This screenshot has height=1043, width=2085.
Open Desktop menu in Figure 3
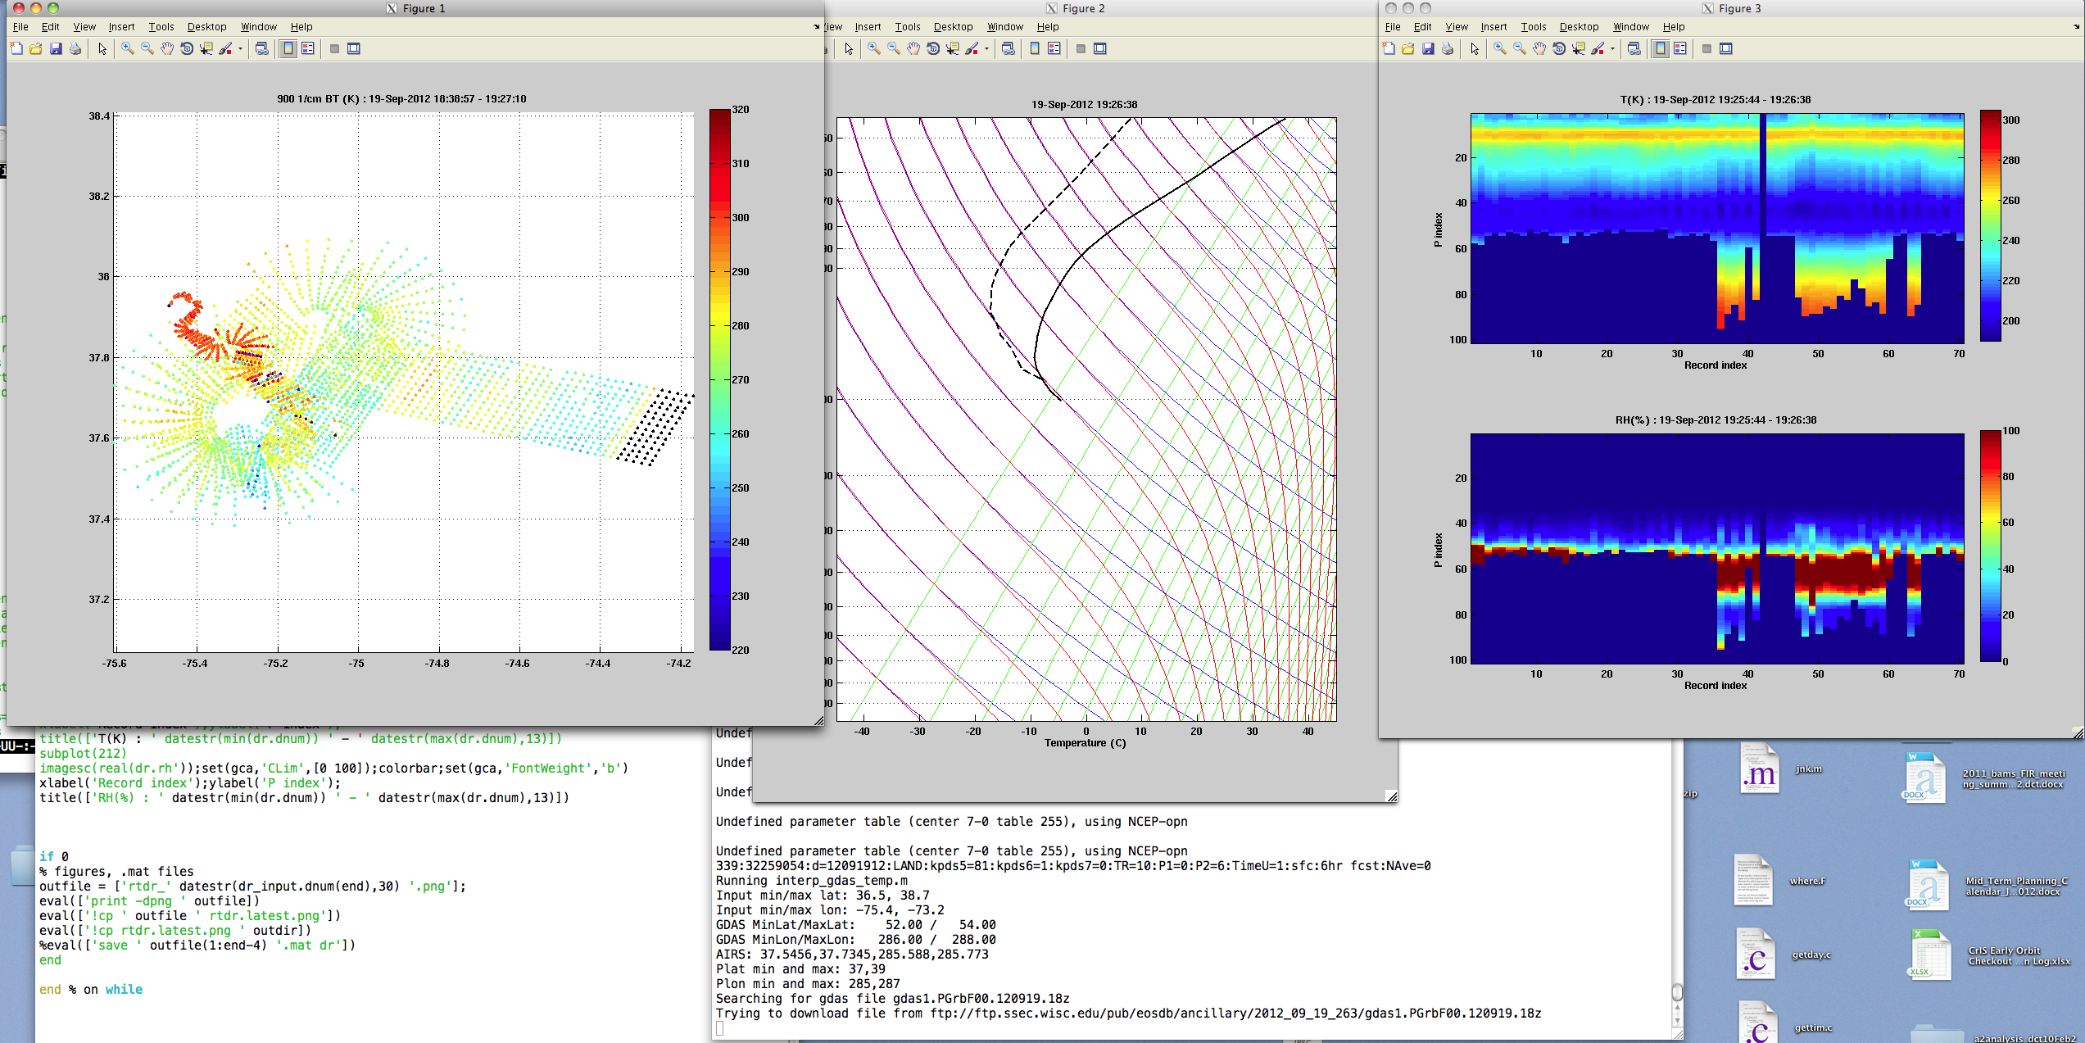(1578, 27)
